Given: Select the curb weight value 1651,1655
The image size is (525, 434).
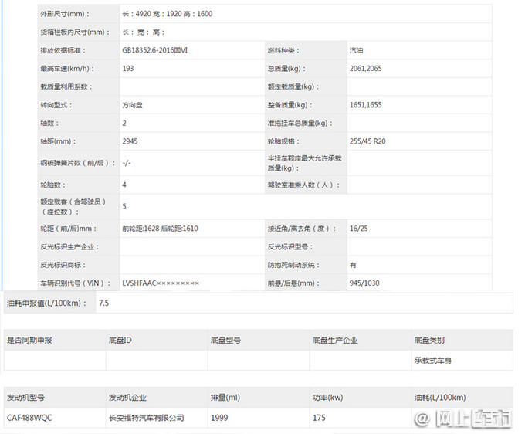Looking at the screenshot, I should 366,105.
